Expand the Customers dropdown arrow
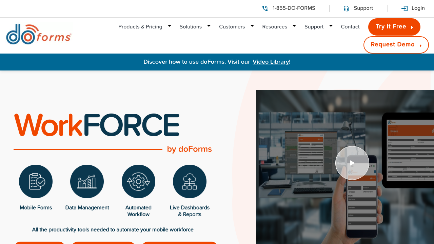The height and width of the screenshot is (244, 434). pos(252,26)
